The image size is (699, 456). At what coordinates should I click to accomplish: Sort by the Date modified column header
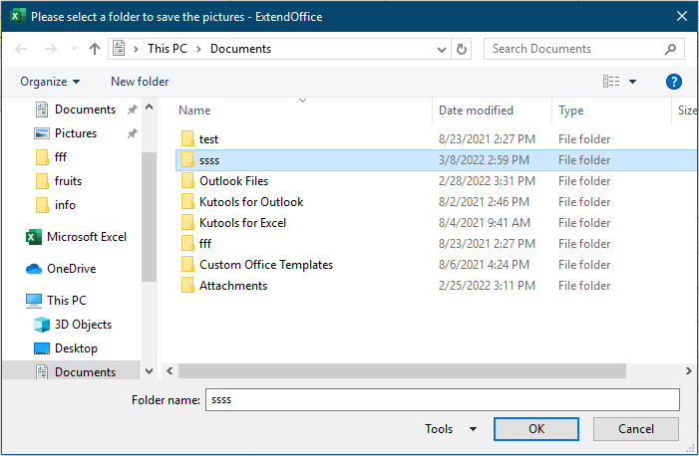(476, 111)
